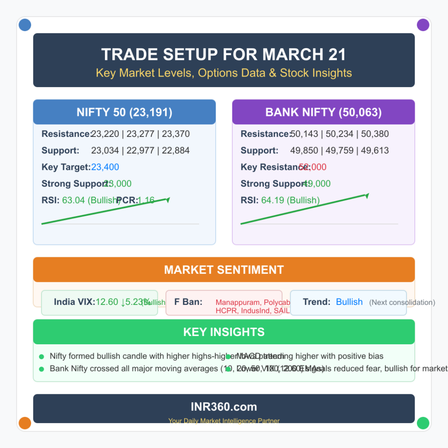
Task: Click the Trade Setup for March 21 title banner
Action: [x=224, y=60]
